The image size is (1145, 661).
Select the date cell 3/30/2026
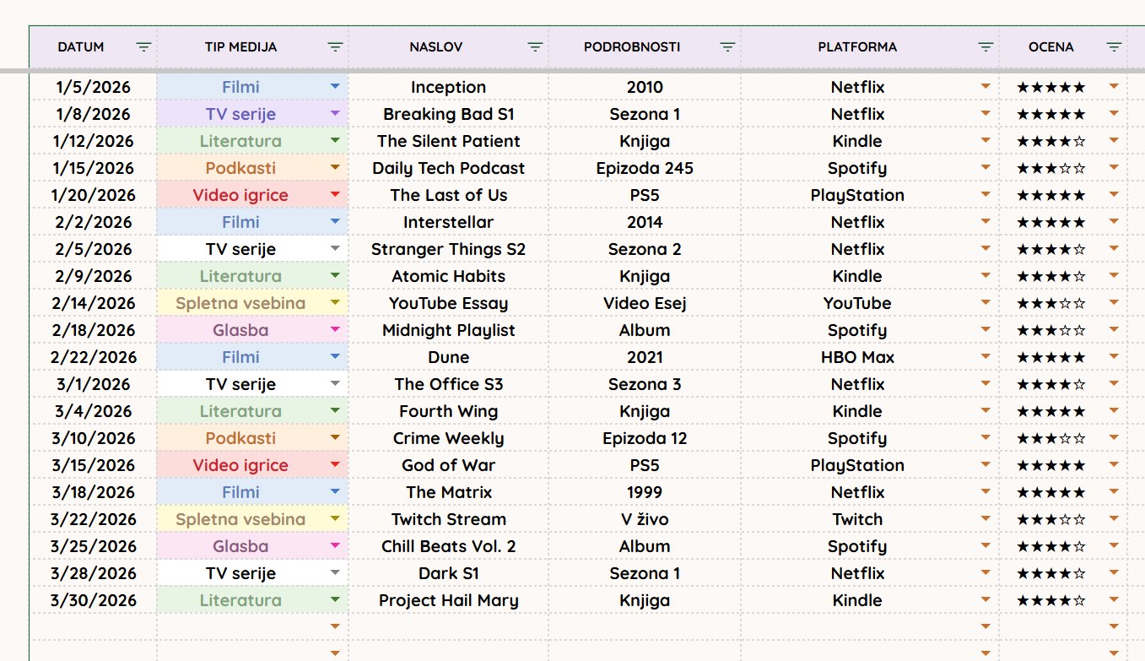[93, 600]
